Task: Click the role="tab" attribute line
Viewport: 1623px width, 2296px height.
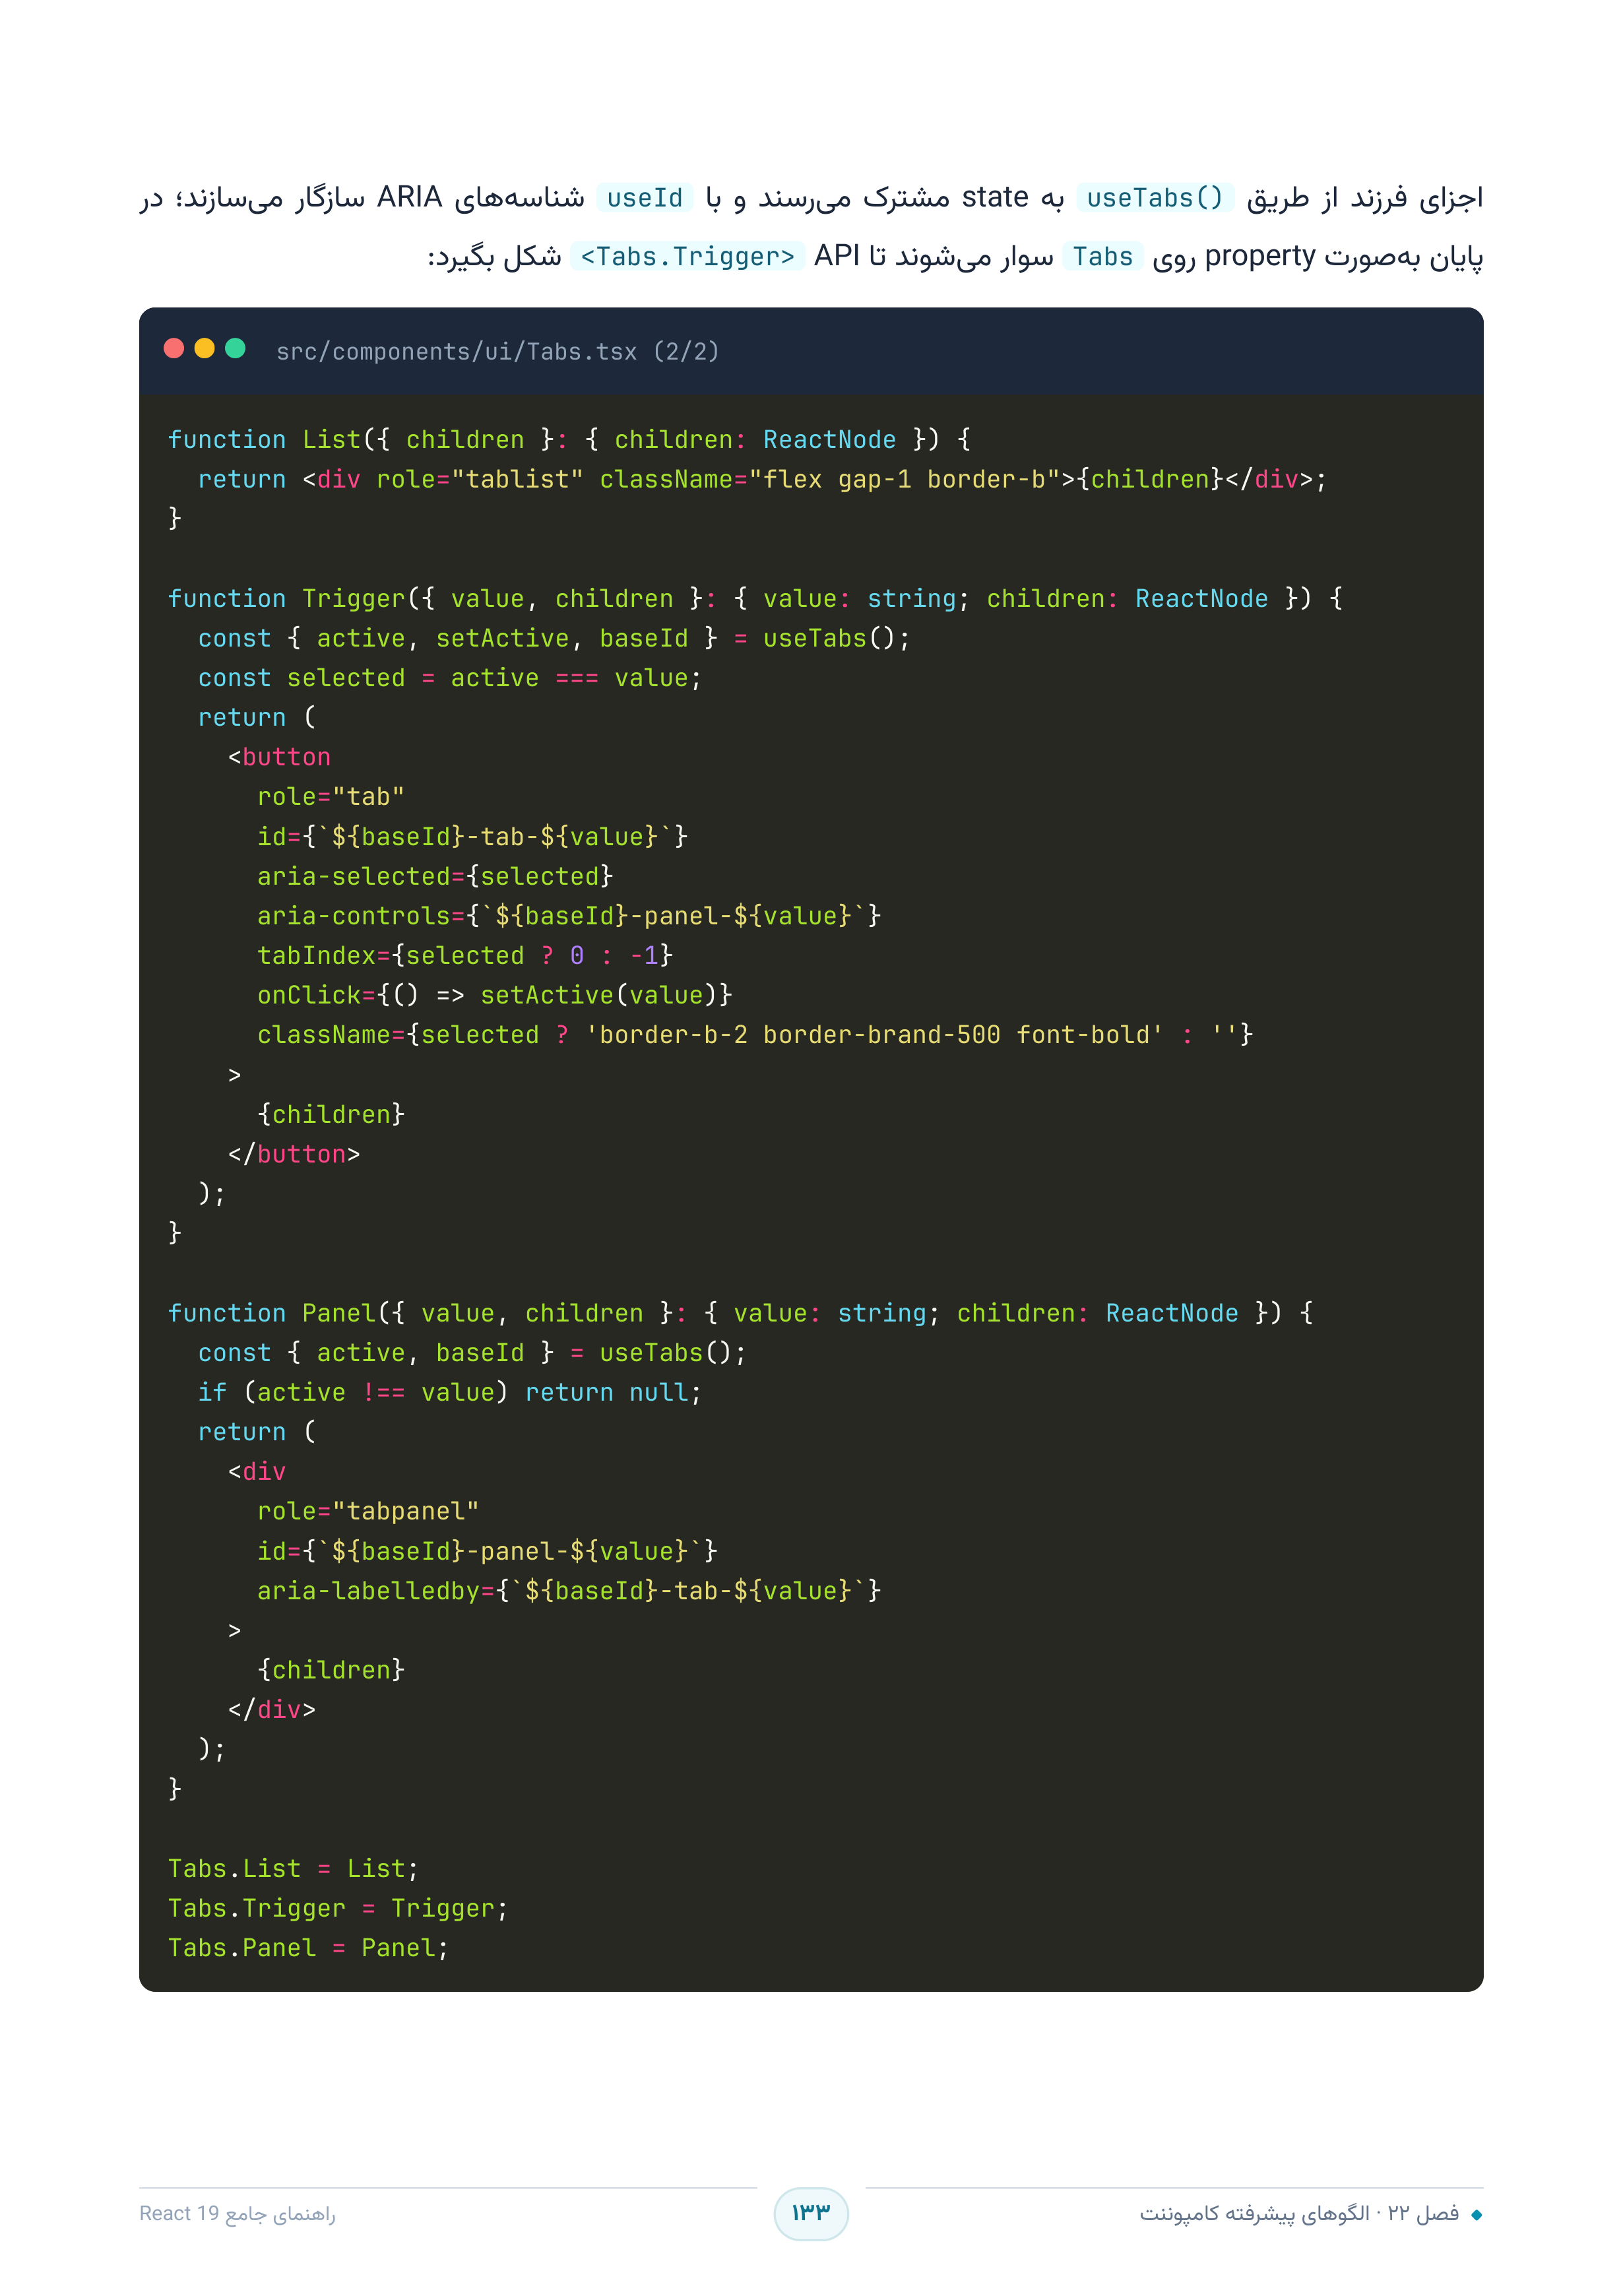Action: pos(331,796)
